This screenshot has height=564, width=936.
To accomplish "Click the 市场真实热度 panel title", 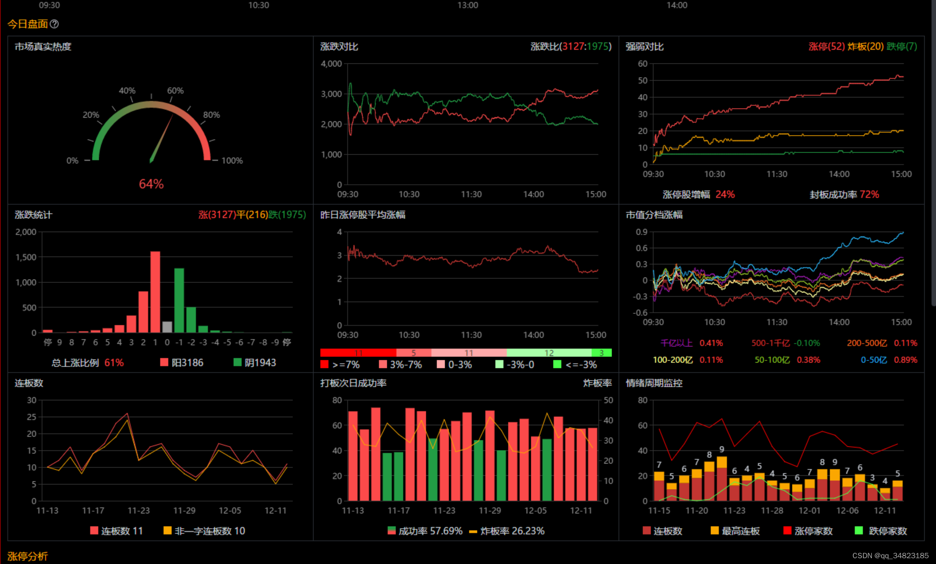I will pos(43,47).
